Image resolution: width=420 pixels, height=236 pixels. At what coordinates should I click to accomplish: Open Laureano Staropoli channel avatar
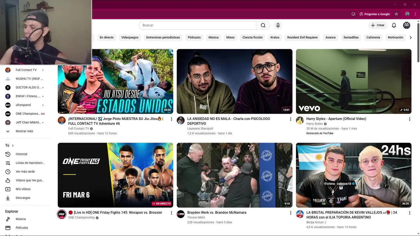181,120
